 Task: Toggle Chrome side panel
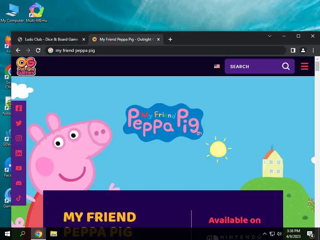(293, 50)
